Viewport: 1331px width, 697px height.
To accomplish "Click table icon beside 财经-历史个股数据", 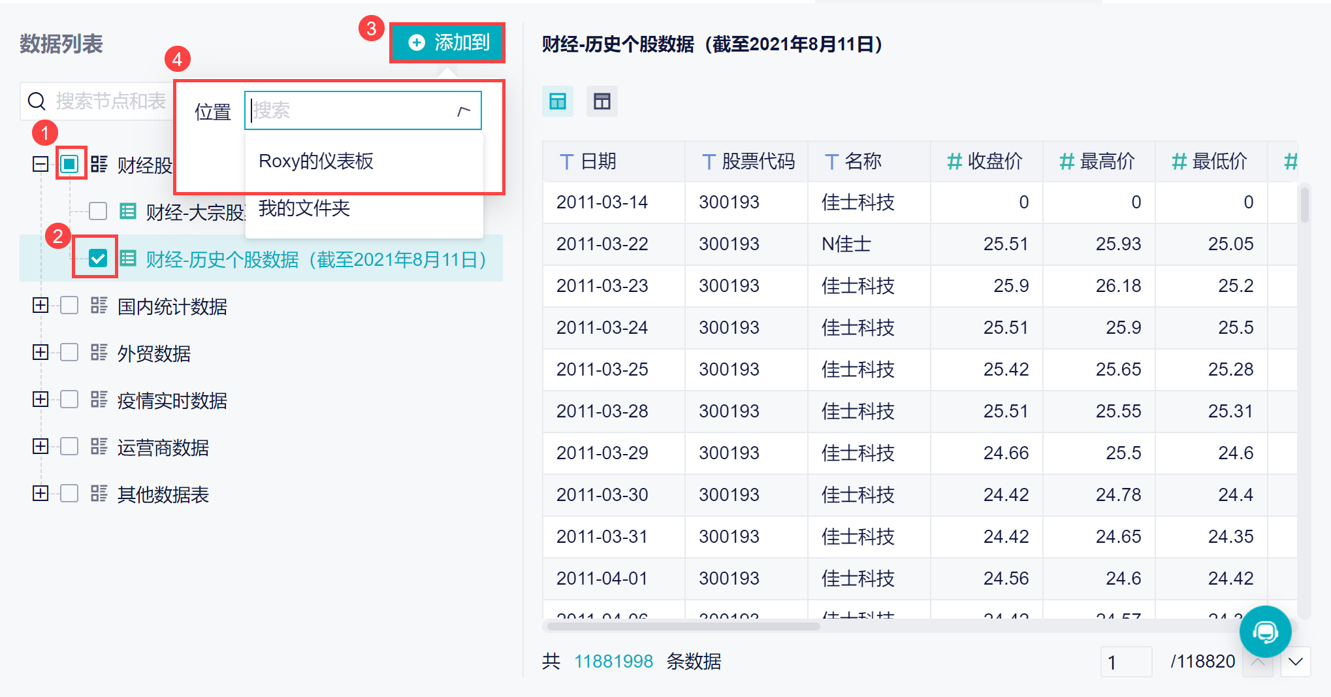I will (128, 258).
